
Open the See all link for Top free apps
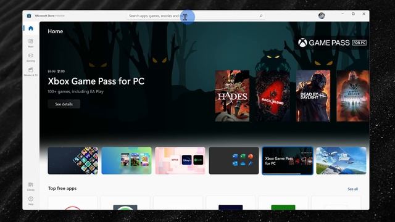pos(352,189)
